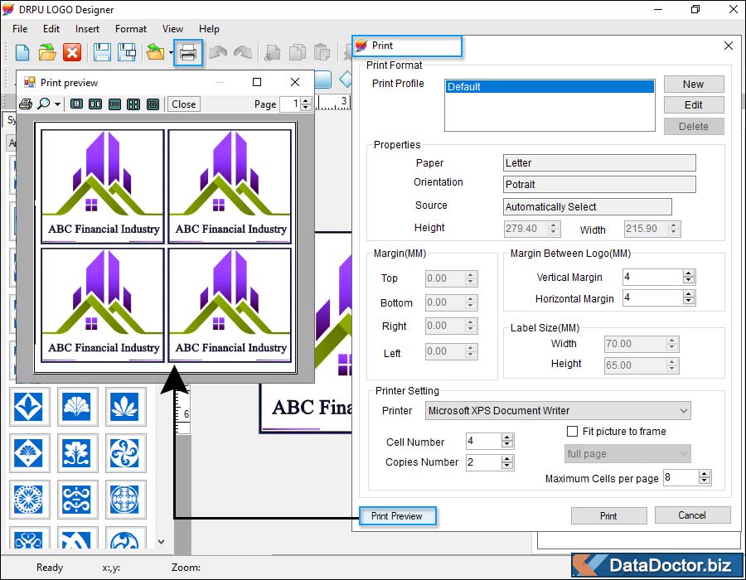Show six pages layout in Print preview
746x580 pixels.
click(153, 104)
